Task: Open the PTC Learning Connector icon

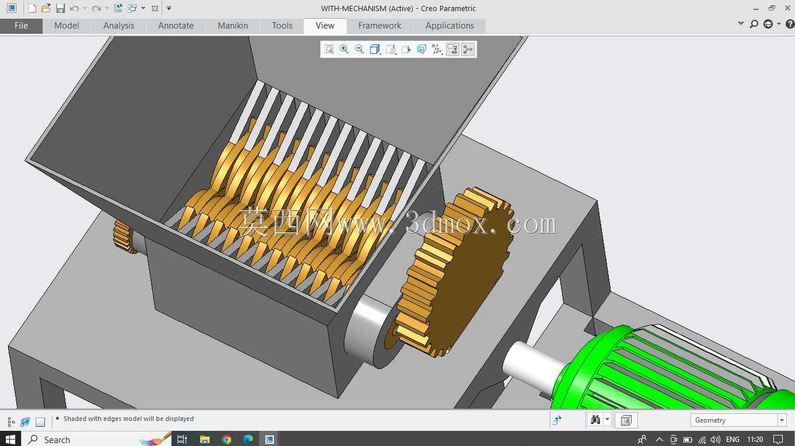Action: [768, 24]
